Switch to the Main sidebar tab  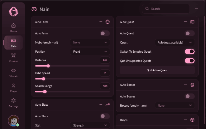click(14, 43)
